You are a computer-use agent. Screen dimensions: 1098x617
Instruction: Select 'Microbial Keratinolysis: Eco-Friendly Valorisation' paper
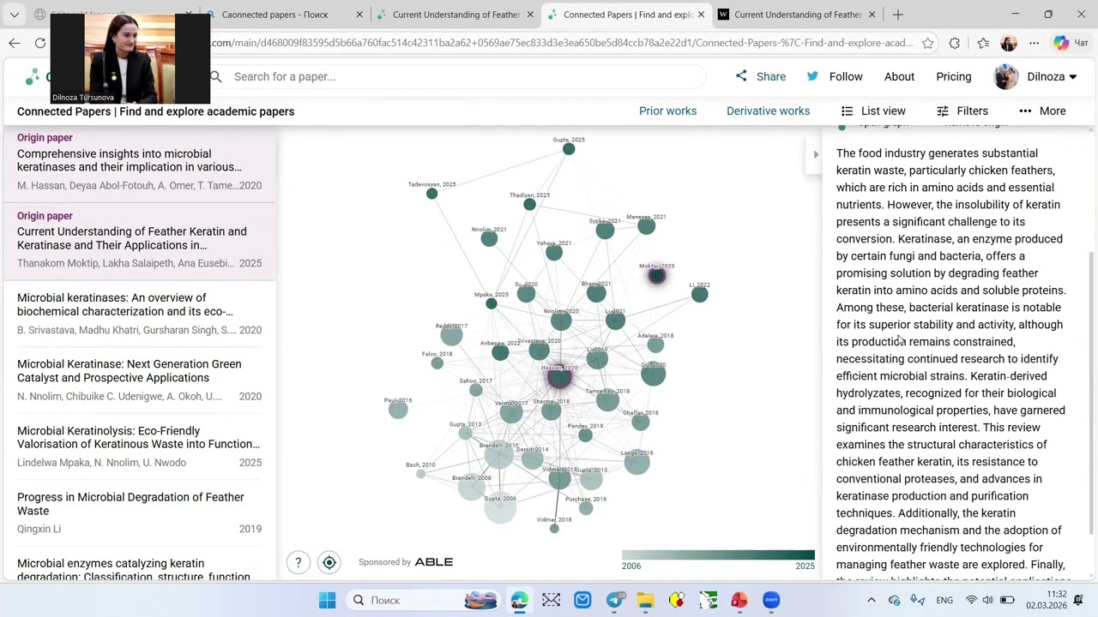139,446
